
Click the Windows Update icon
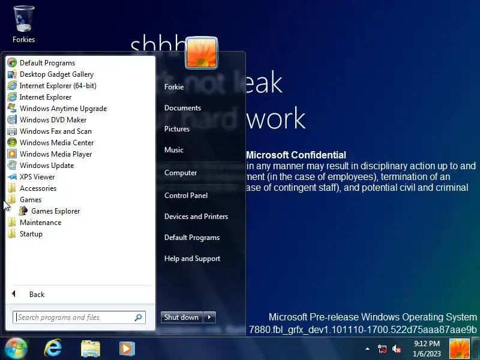[x=12, y=166]
